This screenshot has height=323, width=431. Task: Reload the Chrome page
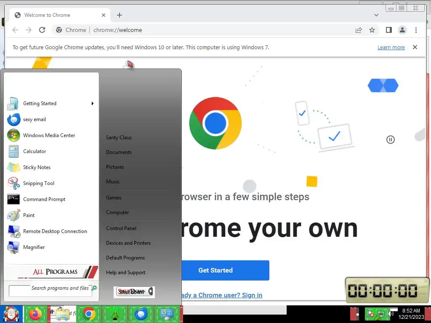pyautogui.click(x=42, y=30)
